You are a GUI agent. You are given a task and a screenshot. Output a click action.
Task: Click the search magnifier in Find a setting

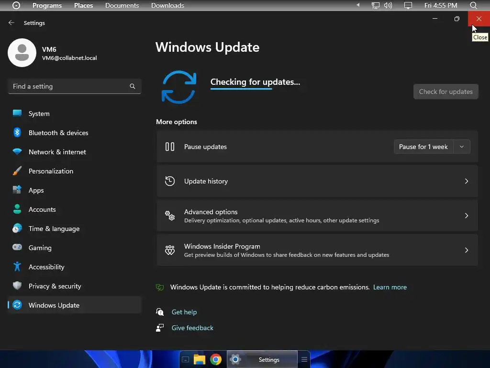(x=133, y=86)
